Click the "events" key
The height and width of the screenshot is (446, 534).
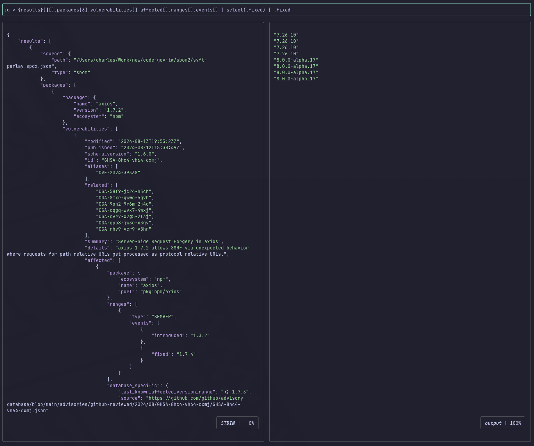tap(140, 323)
